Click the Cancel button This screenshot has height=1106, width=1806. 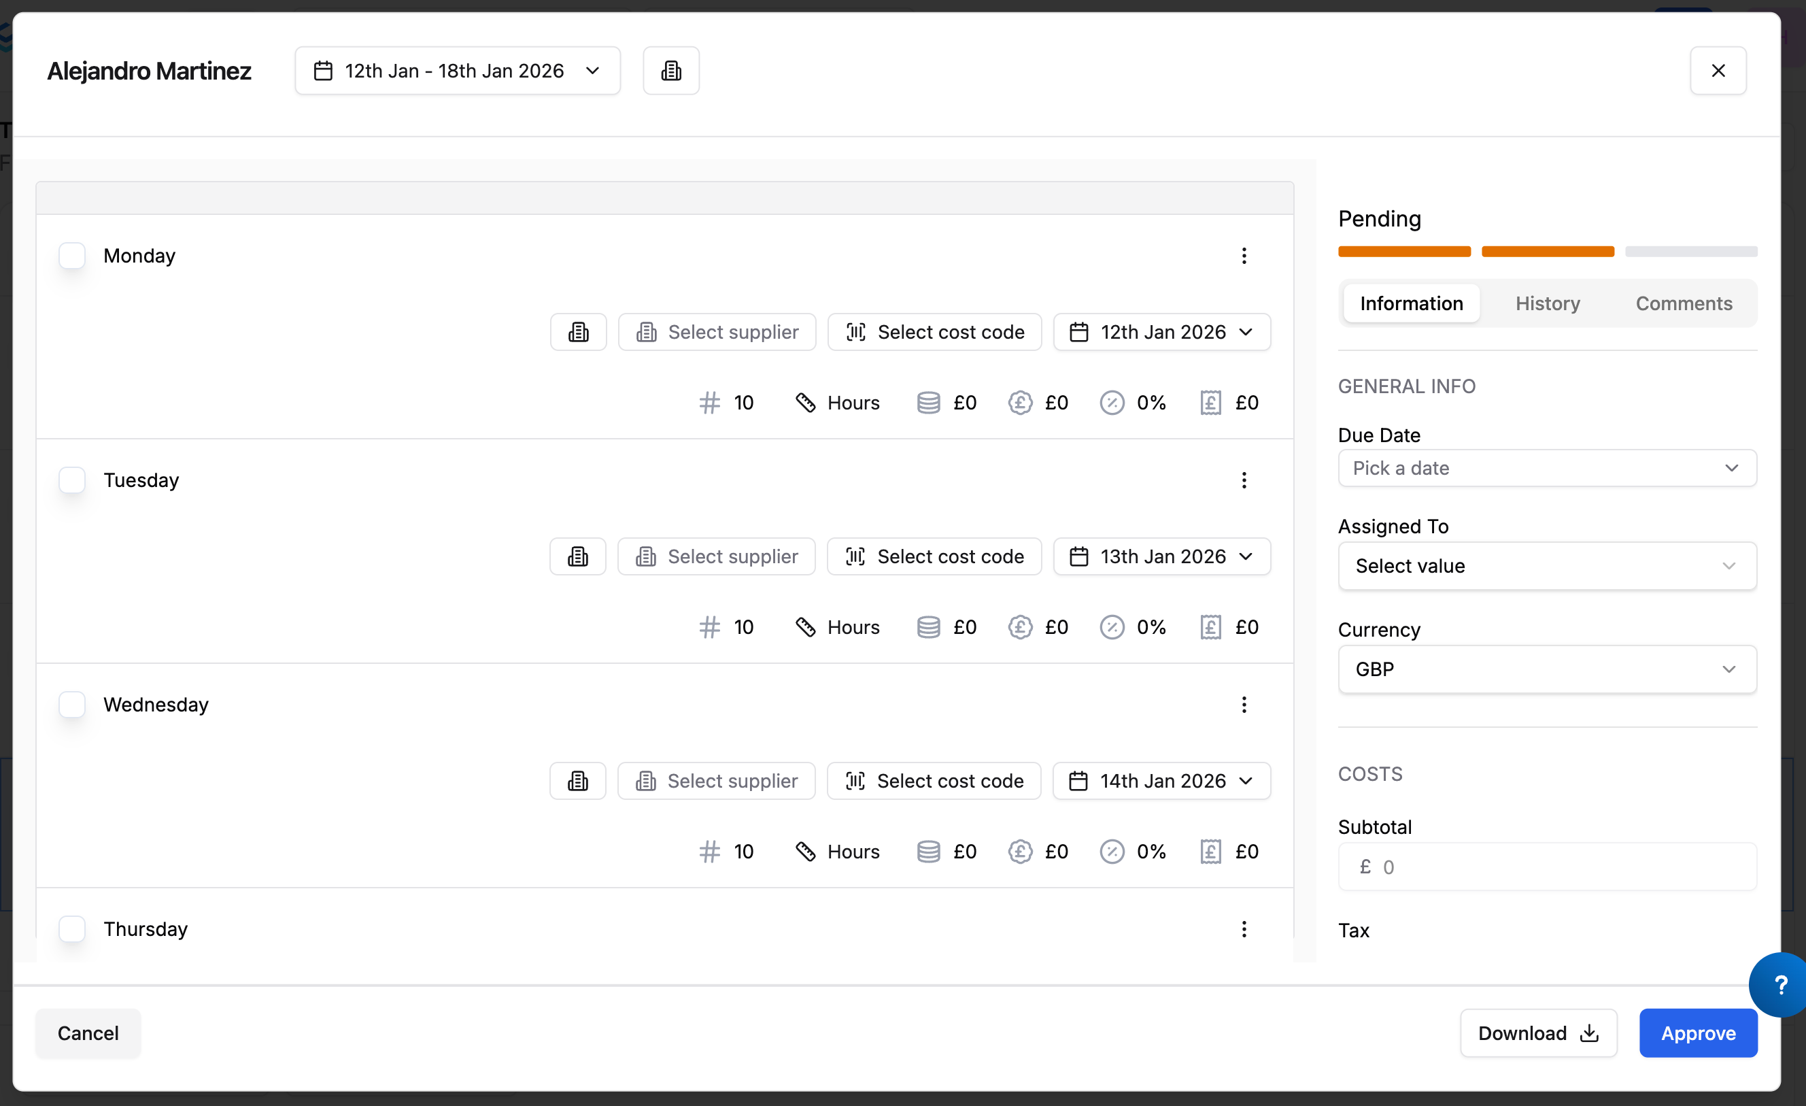(88, 1033)
